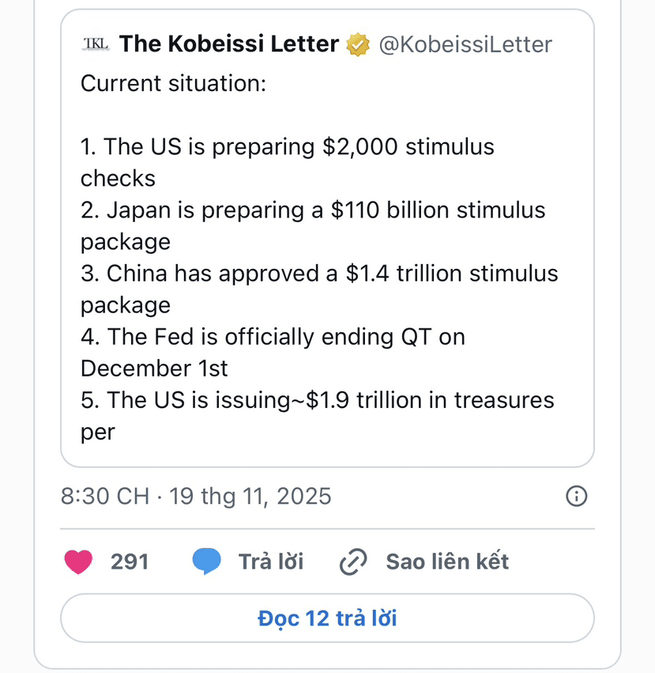Screen dimensions: 655x673
Task: Click the chain link icon
Action: pyautogui.click(x=352, y=562)
